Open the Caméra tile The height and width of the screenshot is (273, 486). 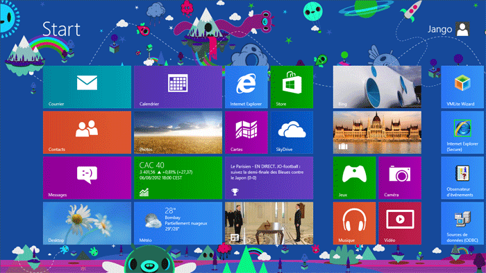400,178
